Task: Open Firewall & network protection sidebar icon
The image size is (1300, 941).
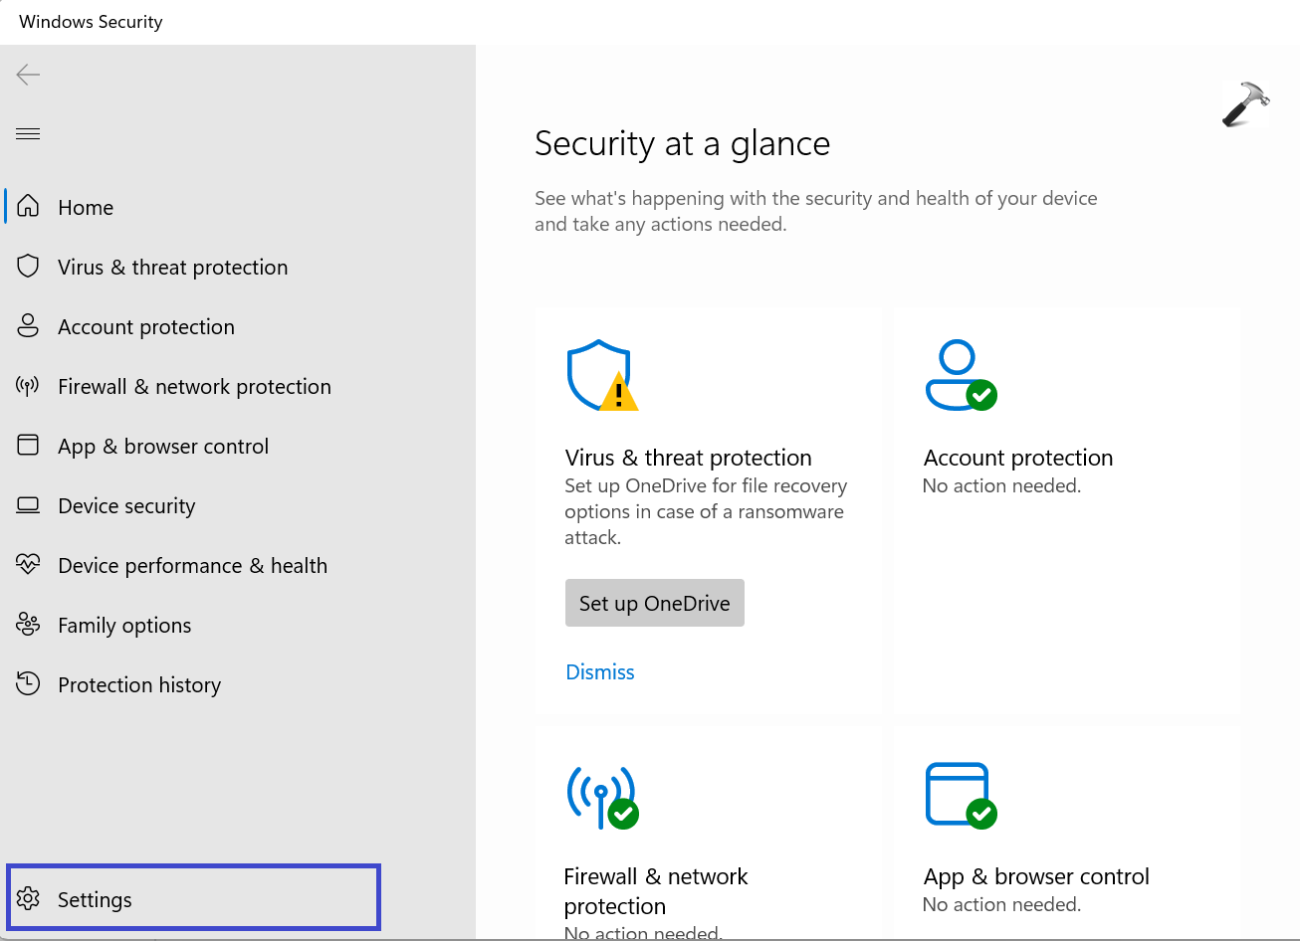Action: coord(28,386)
